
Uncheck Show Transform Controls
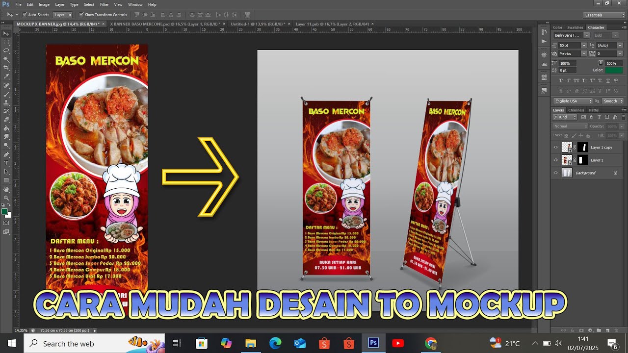(81, 15)
